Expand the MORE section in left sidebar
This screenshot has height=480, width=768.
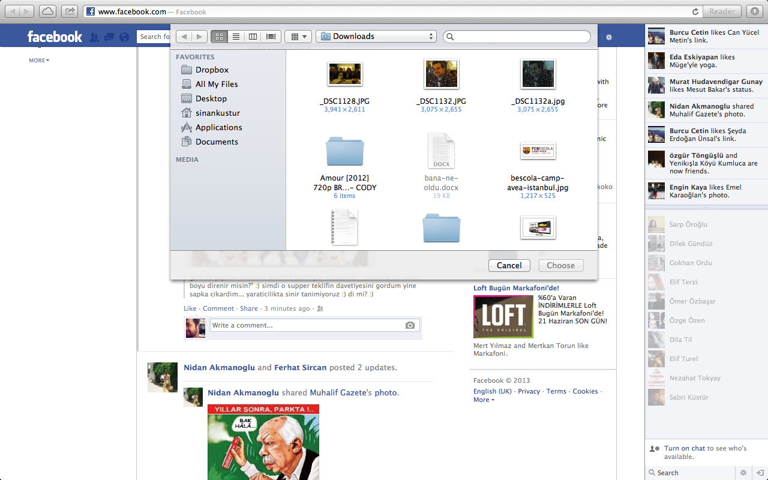(x=39, y=61)
